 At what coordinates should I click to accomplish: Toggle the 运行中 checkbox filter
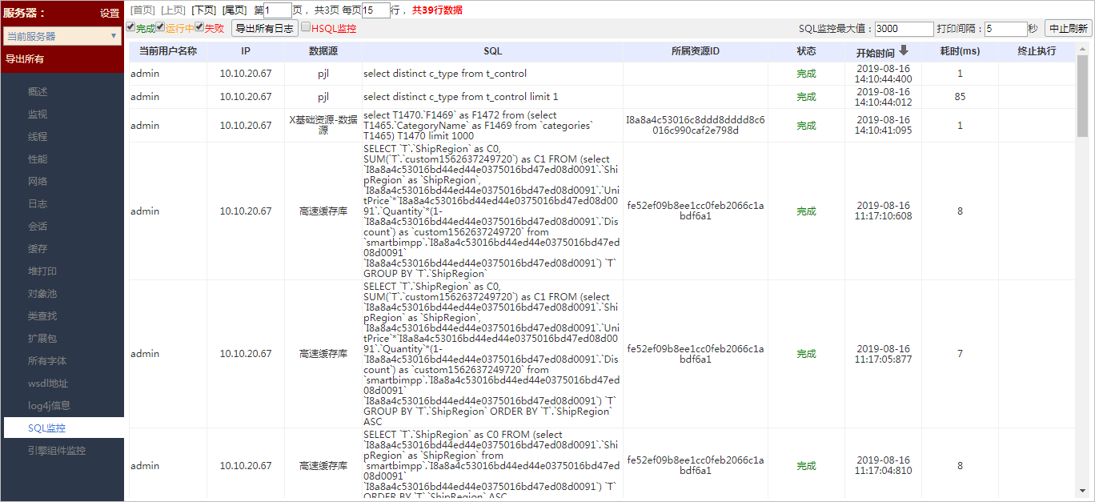160,27
